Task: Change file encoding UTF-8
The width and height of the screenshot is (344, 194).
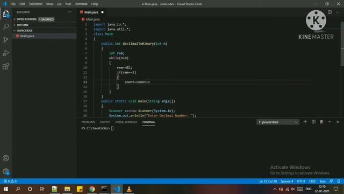Action: [301, 181]
